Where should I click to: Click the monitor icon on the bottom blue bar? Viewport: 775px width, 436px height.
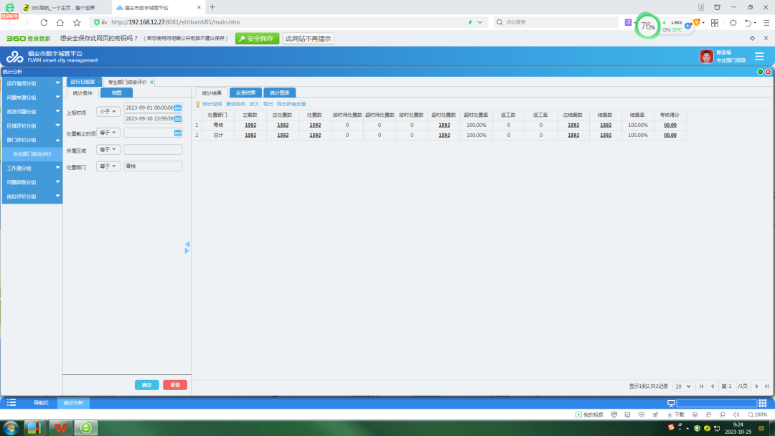click(671, 403)
